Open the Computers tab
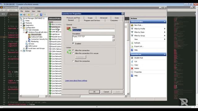Image resolution: width=198 pixels, height=111 pixels. tap(114, 21)
